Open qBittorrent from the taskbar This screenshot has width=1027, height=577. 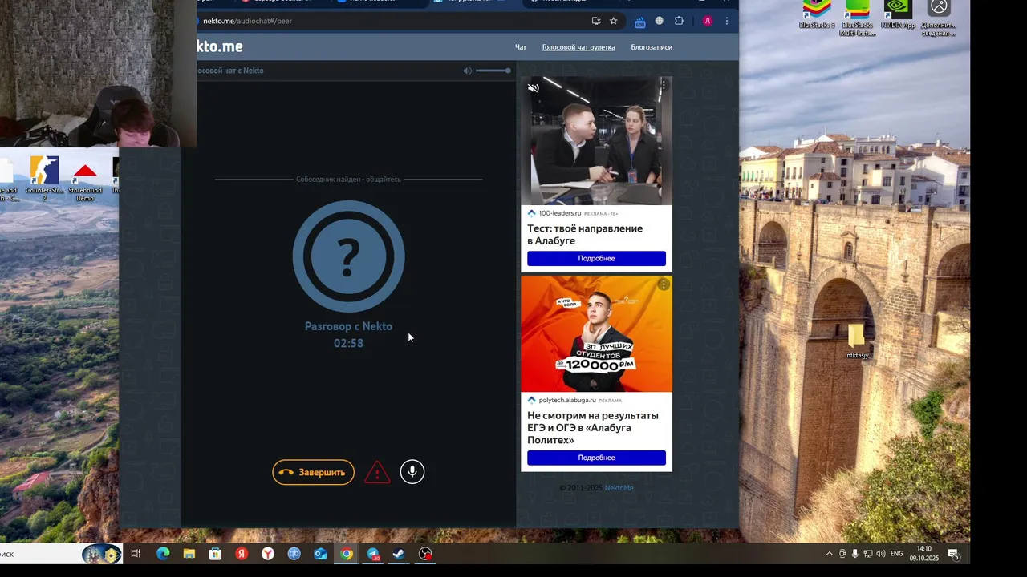click(x=294, y=554)
